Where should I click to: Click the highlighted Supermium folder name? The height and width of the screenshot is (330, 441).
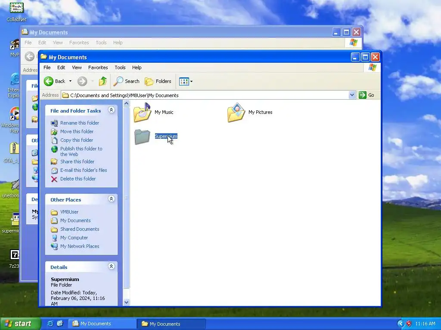pyautogui.click(x=166, y=136)
